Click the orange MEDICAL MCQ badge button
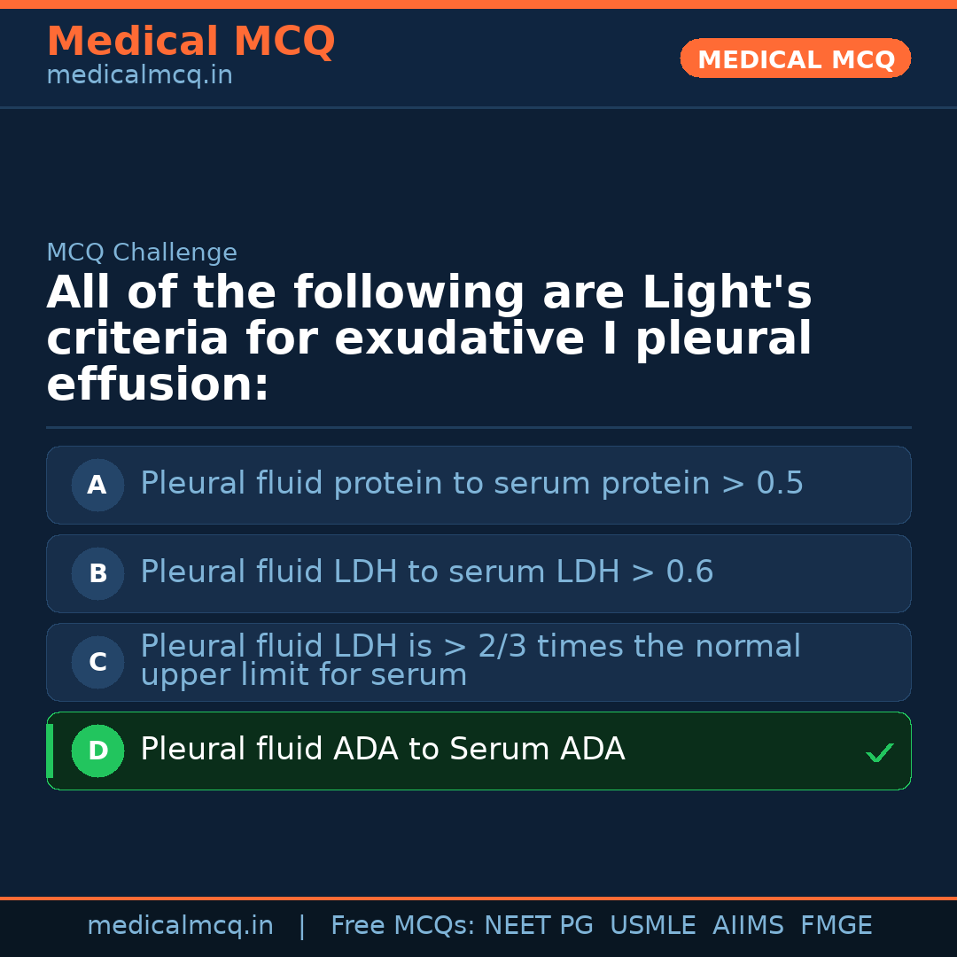 coord(795,58)
